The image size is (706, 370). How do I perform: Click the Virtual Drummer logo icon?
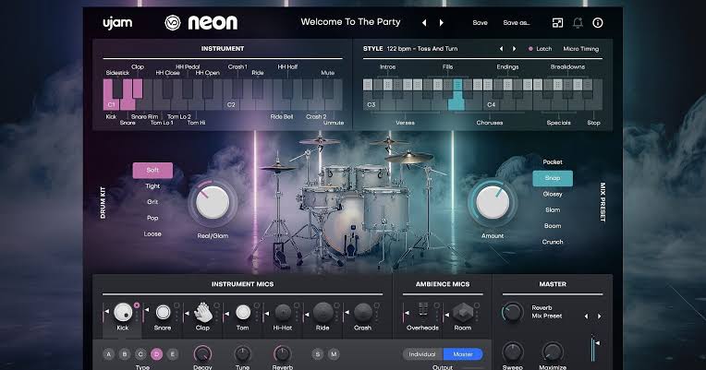click(x=173, y=22)
